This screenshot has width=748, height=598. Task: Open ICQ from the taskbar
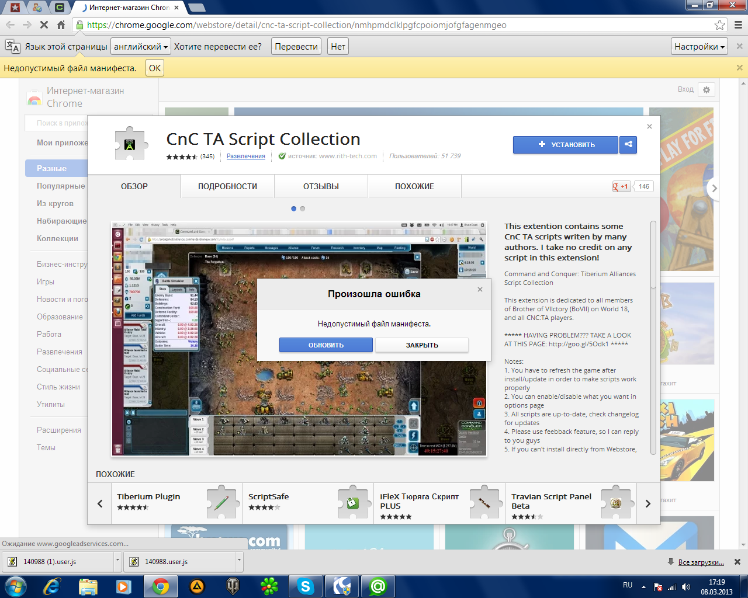pyautogui.click(x=269, y=586)
